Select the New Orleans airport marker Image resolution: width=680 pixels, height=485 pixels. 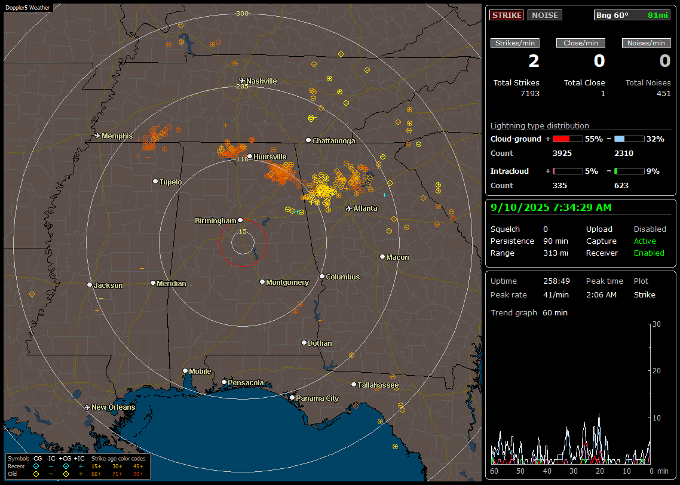click(87, 407)
